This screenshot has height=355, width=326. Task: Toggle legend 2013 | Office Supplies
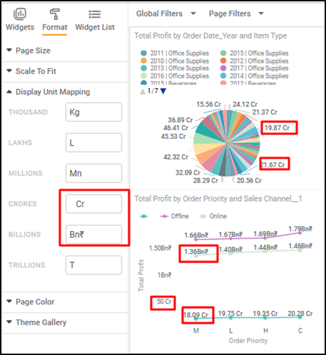click(x=175, y=68)
